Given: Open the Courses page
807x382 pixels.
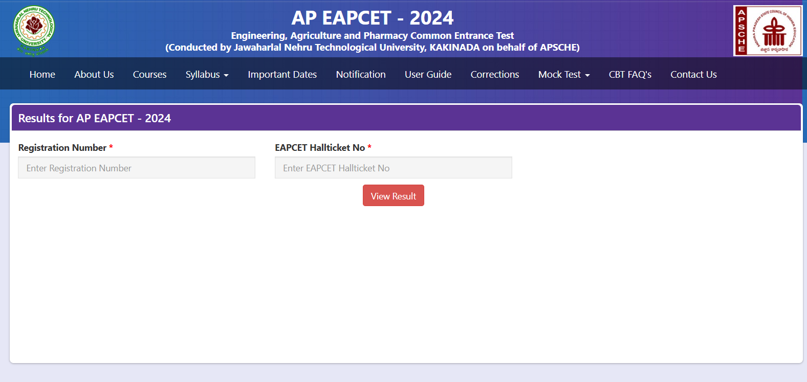Looking at the screenshot, I should [149, 74].
